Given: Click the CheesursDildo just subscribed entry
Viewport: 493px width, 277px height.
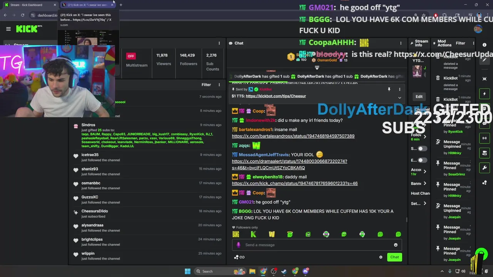Looking at the screenshot, I should click(148, 214).
